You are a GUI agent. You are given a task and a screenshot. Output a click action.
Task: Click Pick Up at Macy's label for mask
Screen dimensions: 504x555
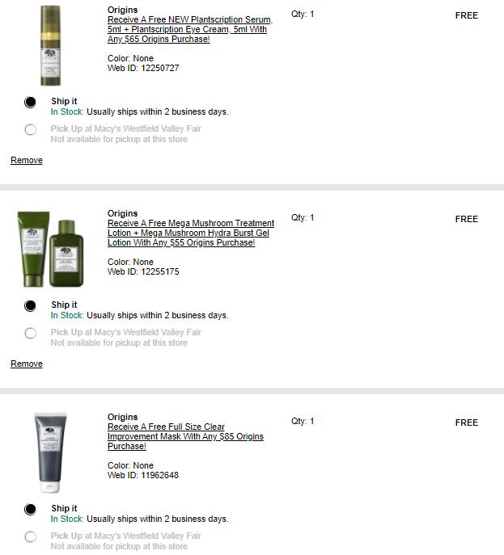126,536
